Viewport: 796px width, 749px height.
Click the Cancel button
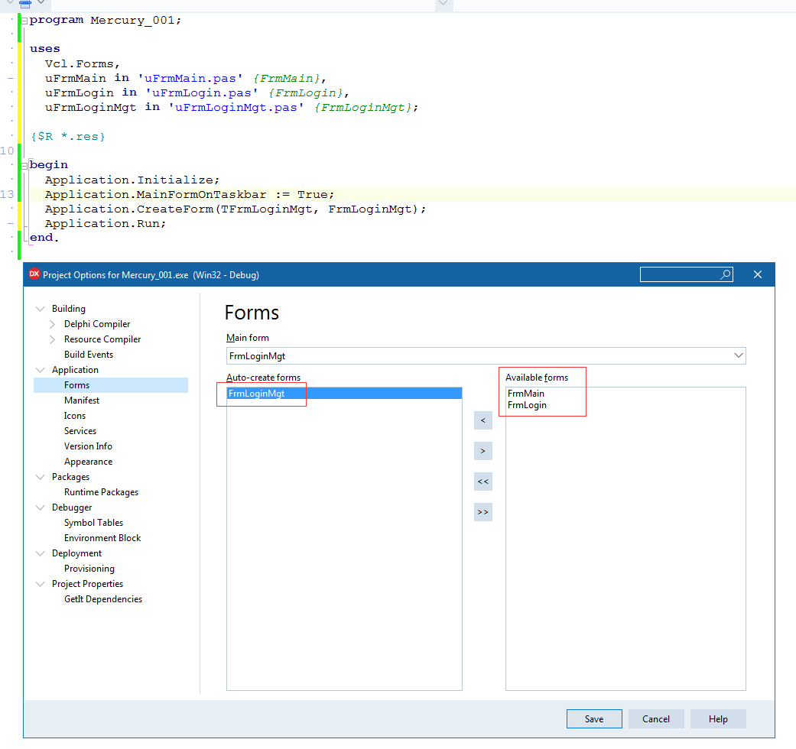pos(656,718)
